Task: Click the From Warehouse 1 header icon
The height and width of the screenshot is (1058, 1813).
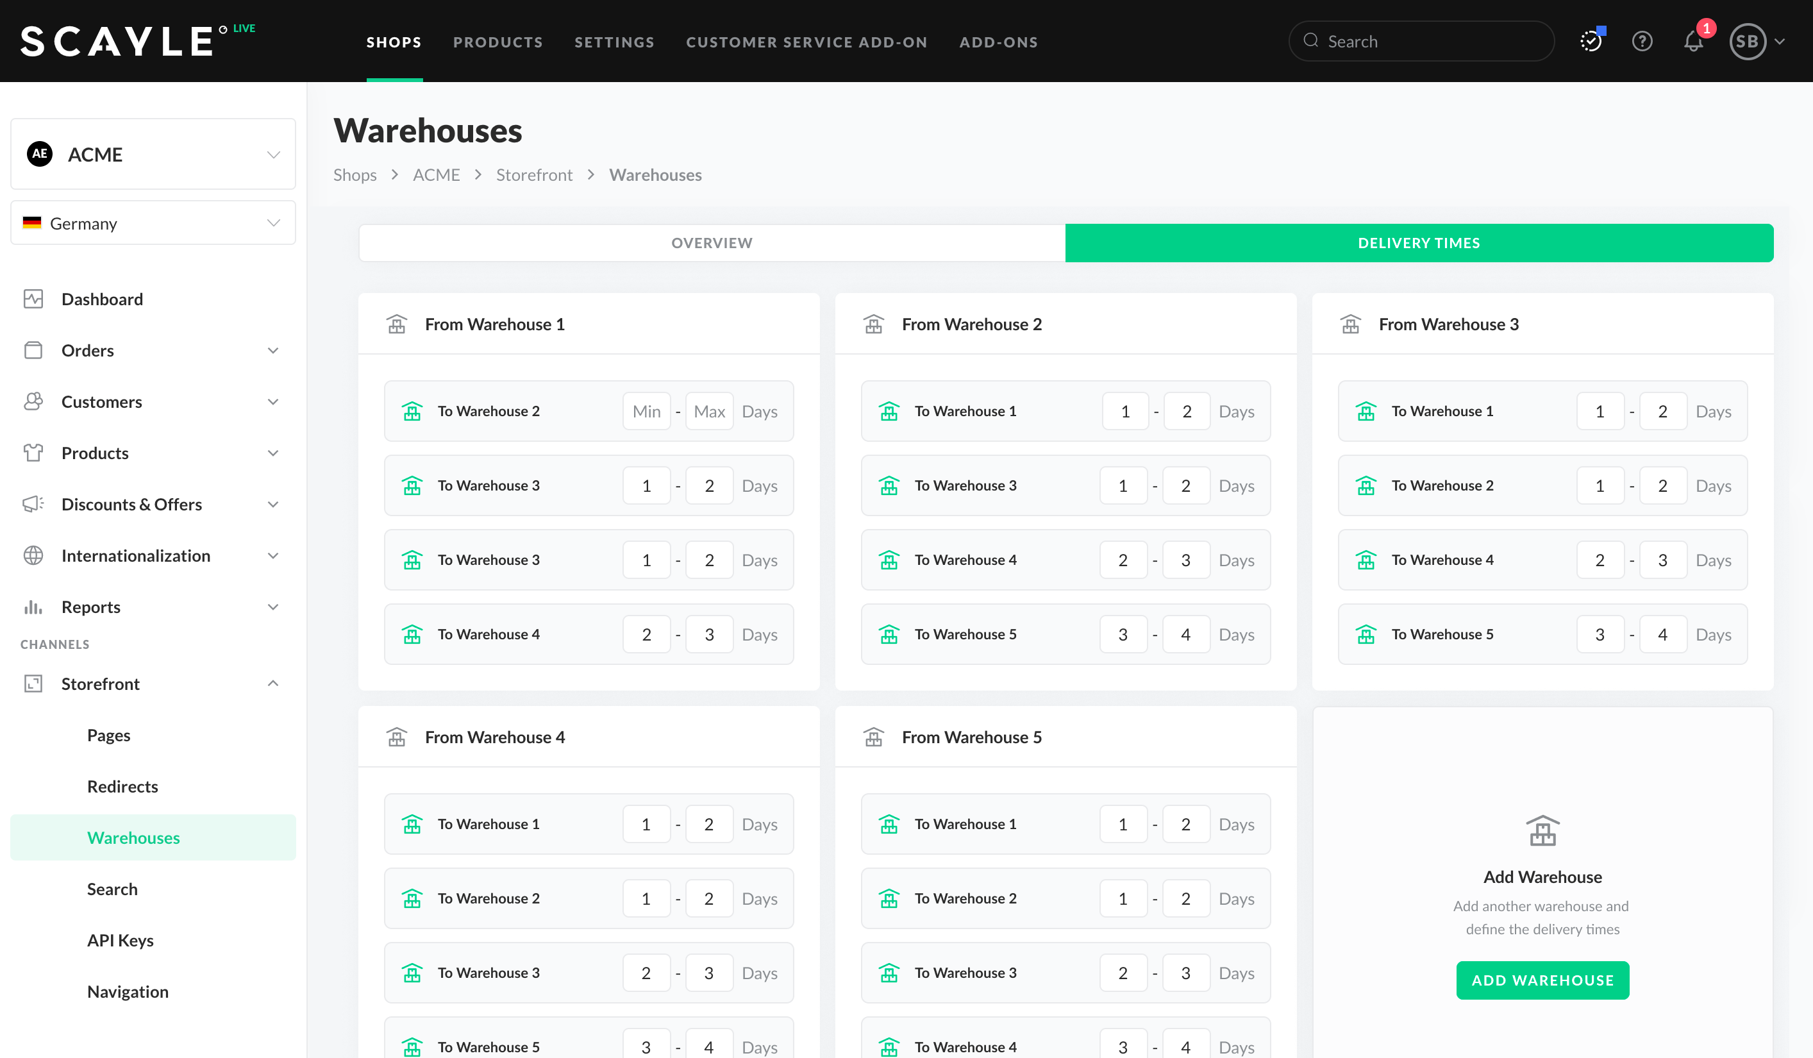Action: [396, 324]
